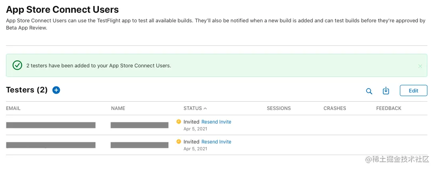This screenshot has height=169, width=435.
Task: Dismiss the green success banner
Action: pyautogui.click(x=420, y=66)
